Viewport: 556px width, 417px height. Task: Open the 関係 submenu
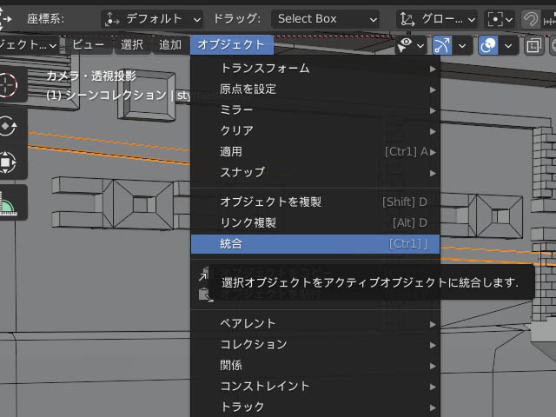tap(315, 365)
